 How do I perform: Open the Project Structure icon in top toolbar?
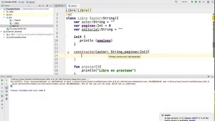(208, 2)
